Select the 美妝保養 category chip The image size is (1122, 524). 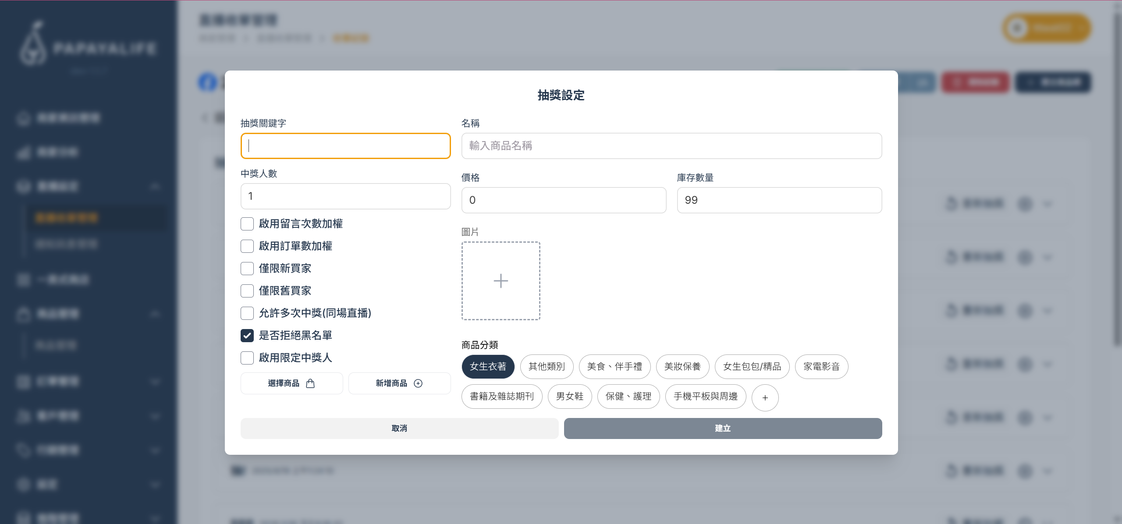point(682,367)
